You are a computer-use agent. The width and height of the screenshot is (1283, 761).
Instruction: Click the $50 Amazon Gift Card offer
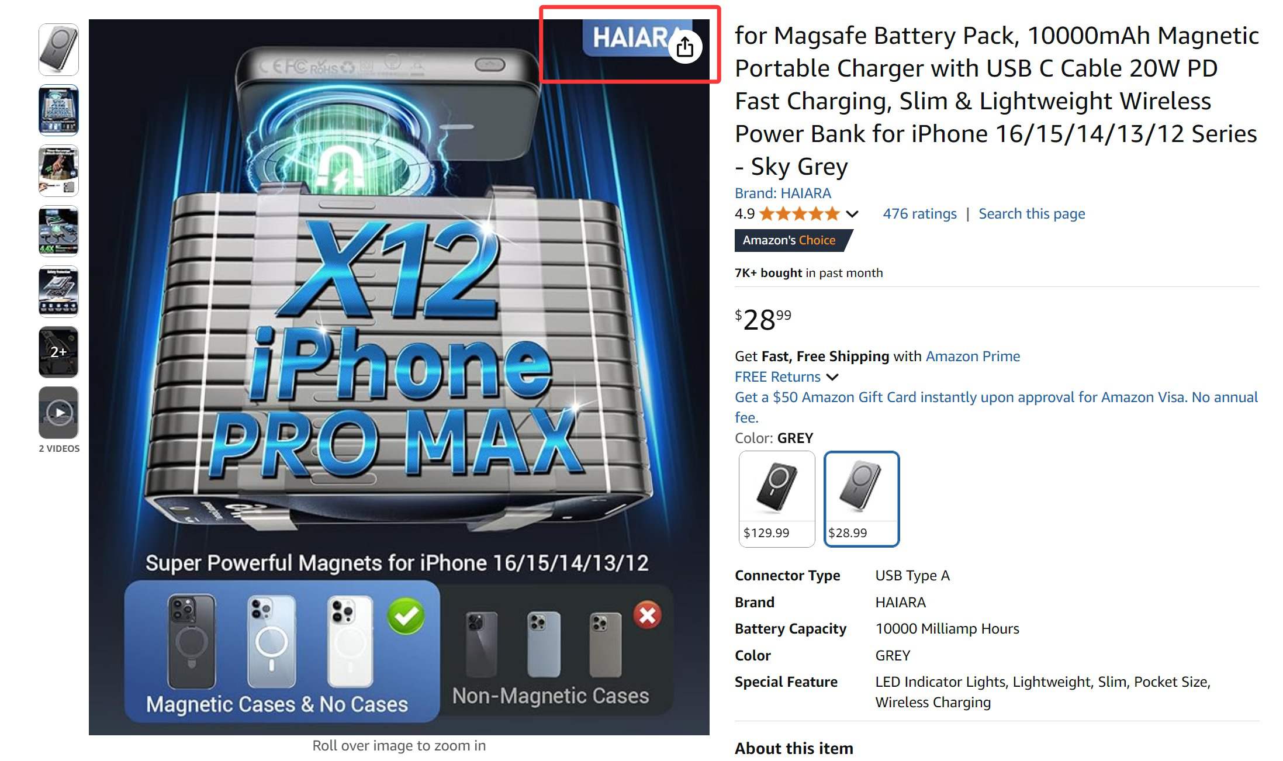[996, 407]
